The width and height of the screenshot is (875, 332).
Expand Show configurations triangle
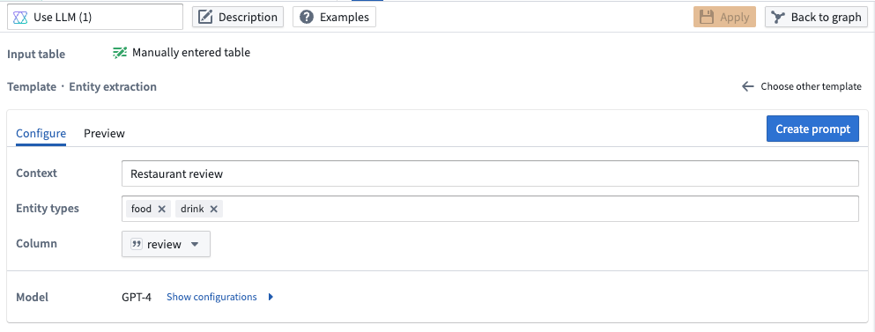click(271, 297)
